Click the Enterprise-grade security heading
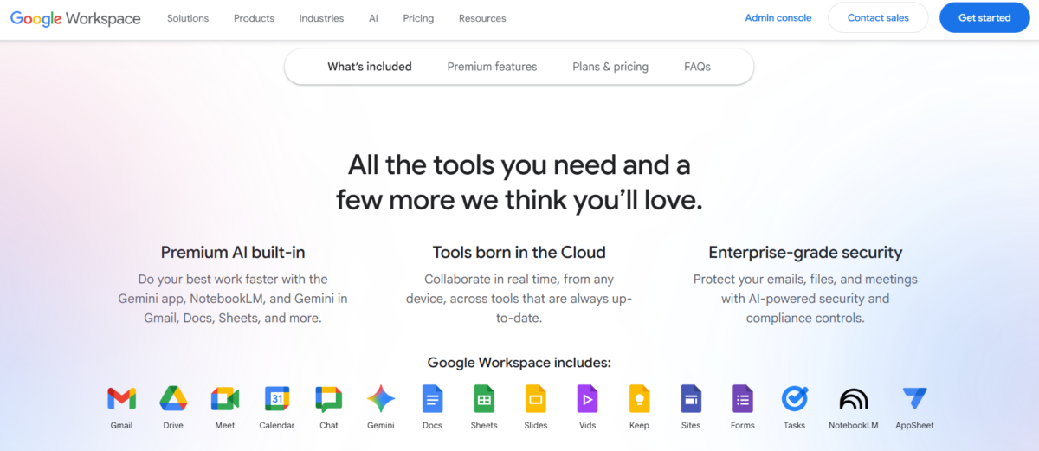 (805, 253)
